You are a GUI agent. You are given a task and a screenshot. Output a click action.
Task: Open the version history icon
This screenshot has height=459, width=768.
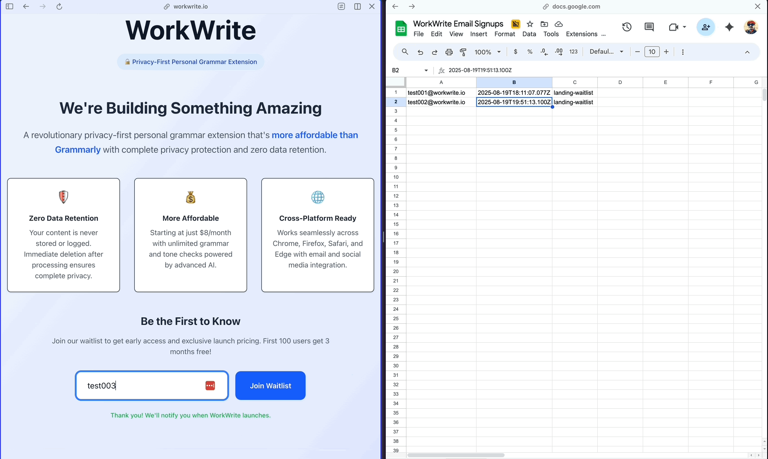627,27
